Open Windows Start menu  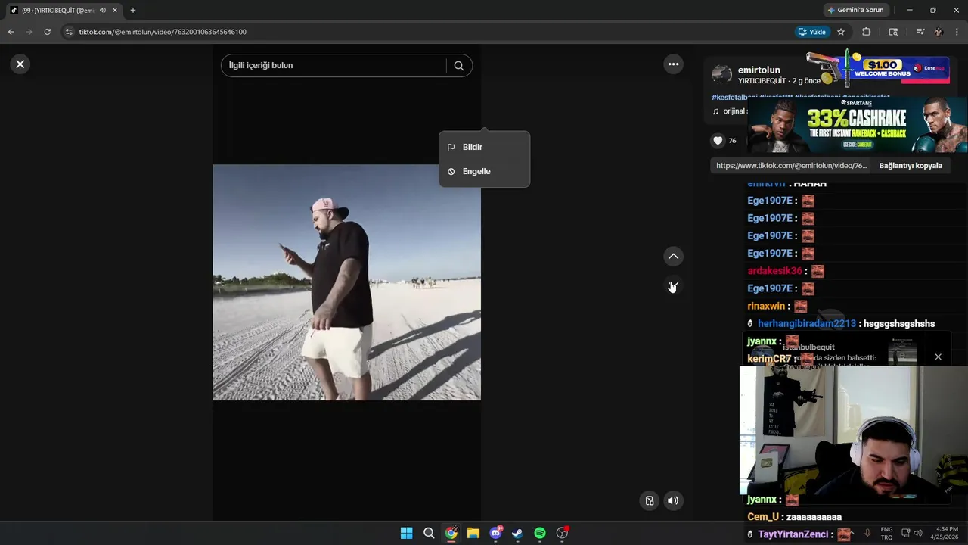tap(406, 533)
